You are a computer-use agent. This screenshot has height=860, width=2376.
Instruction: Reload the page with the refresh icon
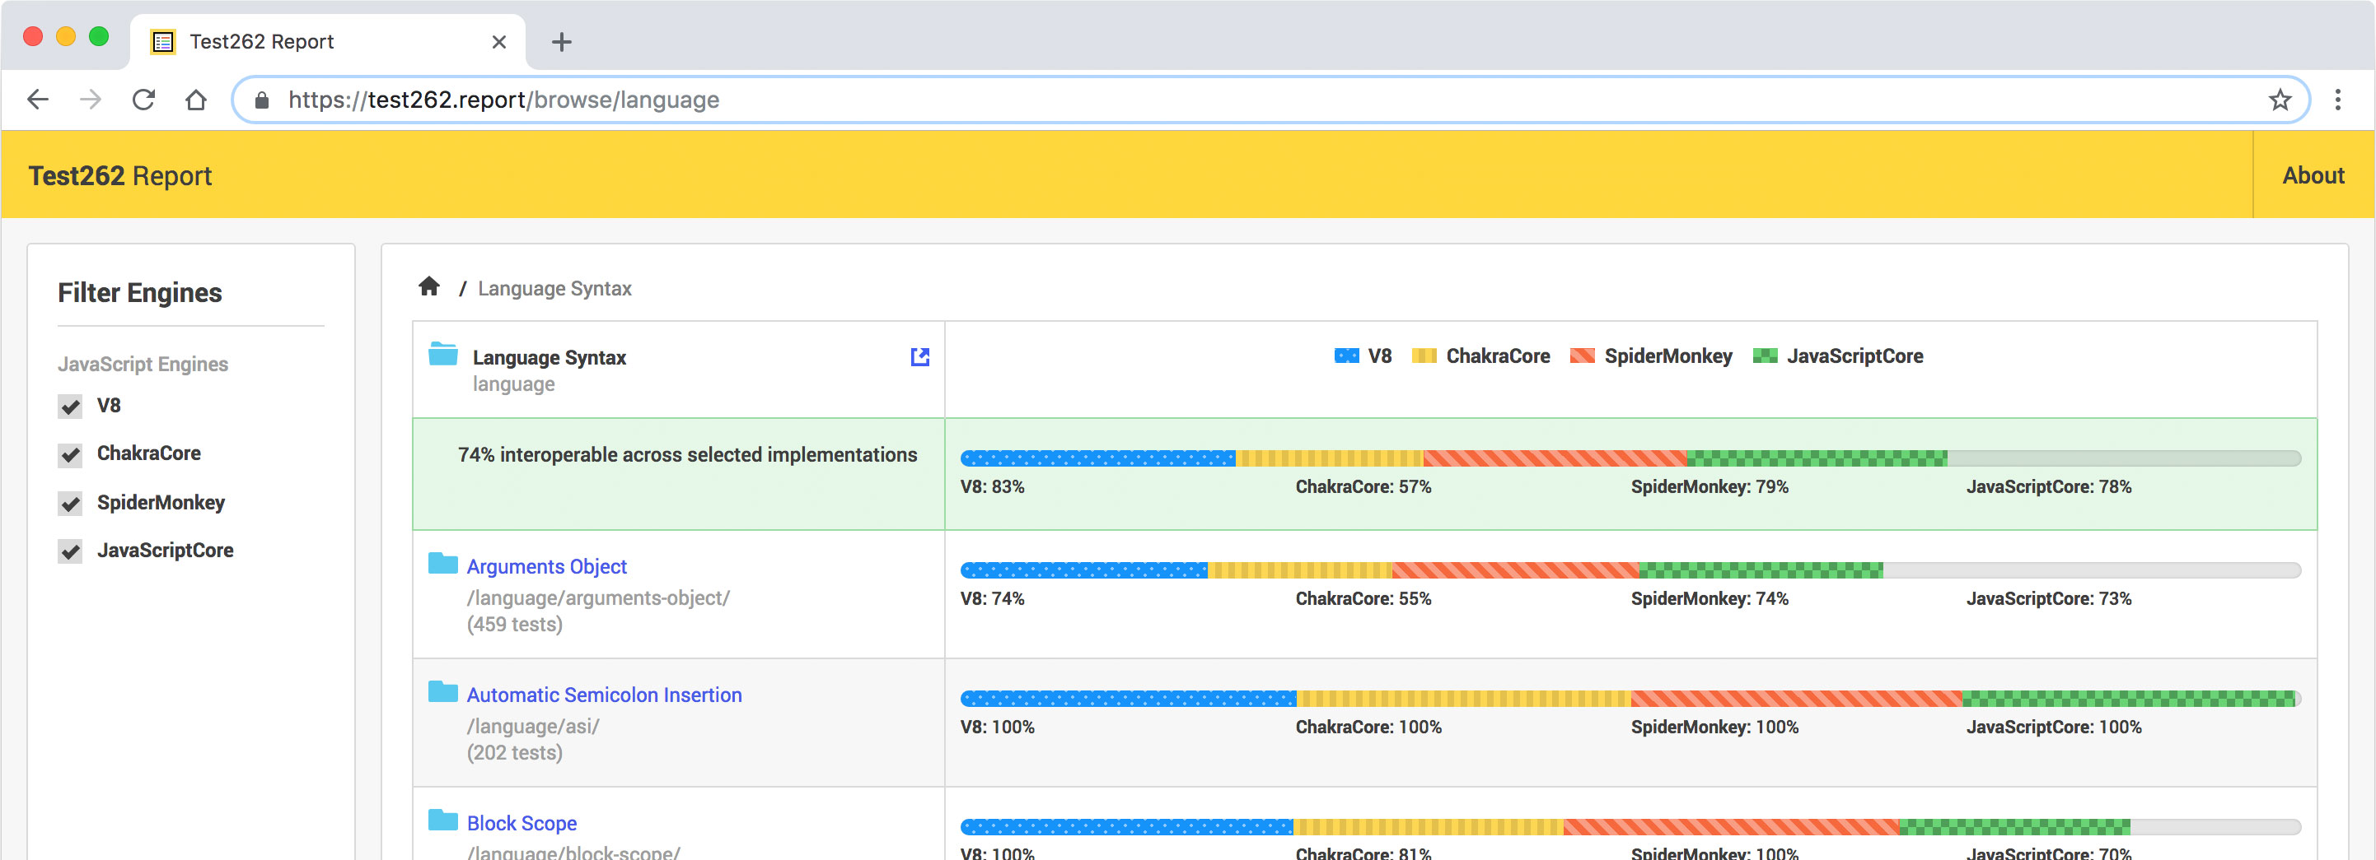[143, 100]
